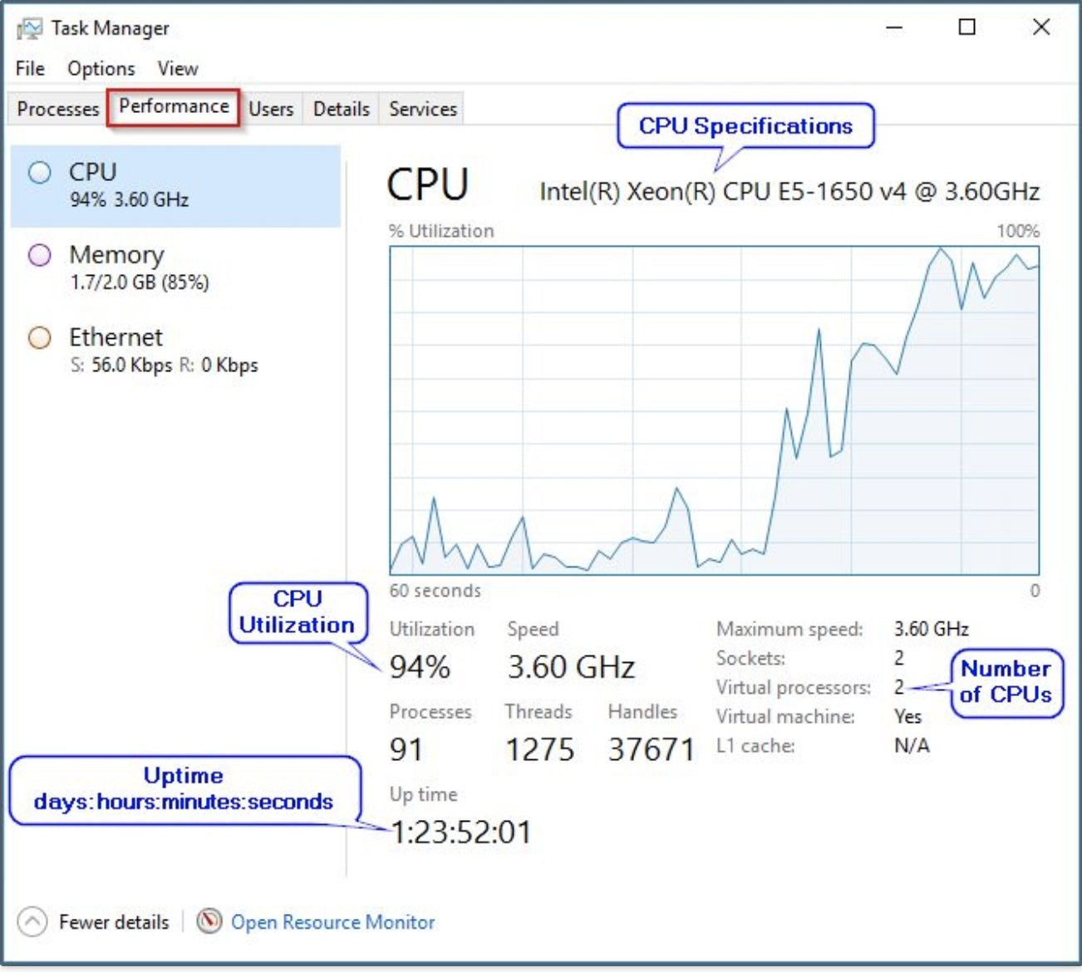This screenshot has height=972, width=1082.
Task: Maximize the Task Manager window
Action: tap(967, 27)
